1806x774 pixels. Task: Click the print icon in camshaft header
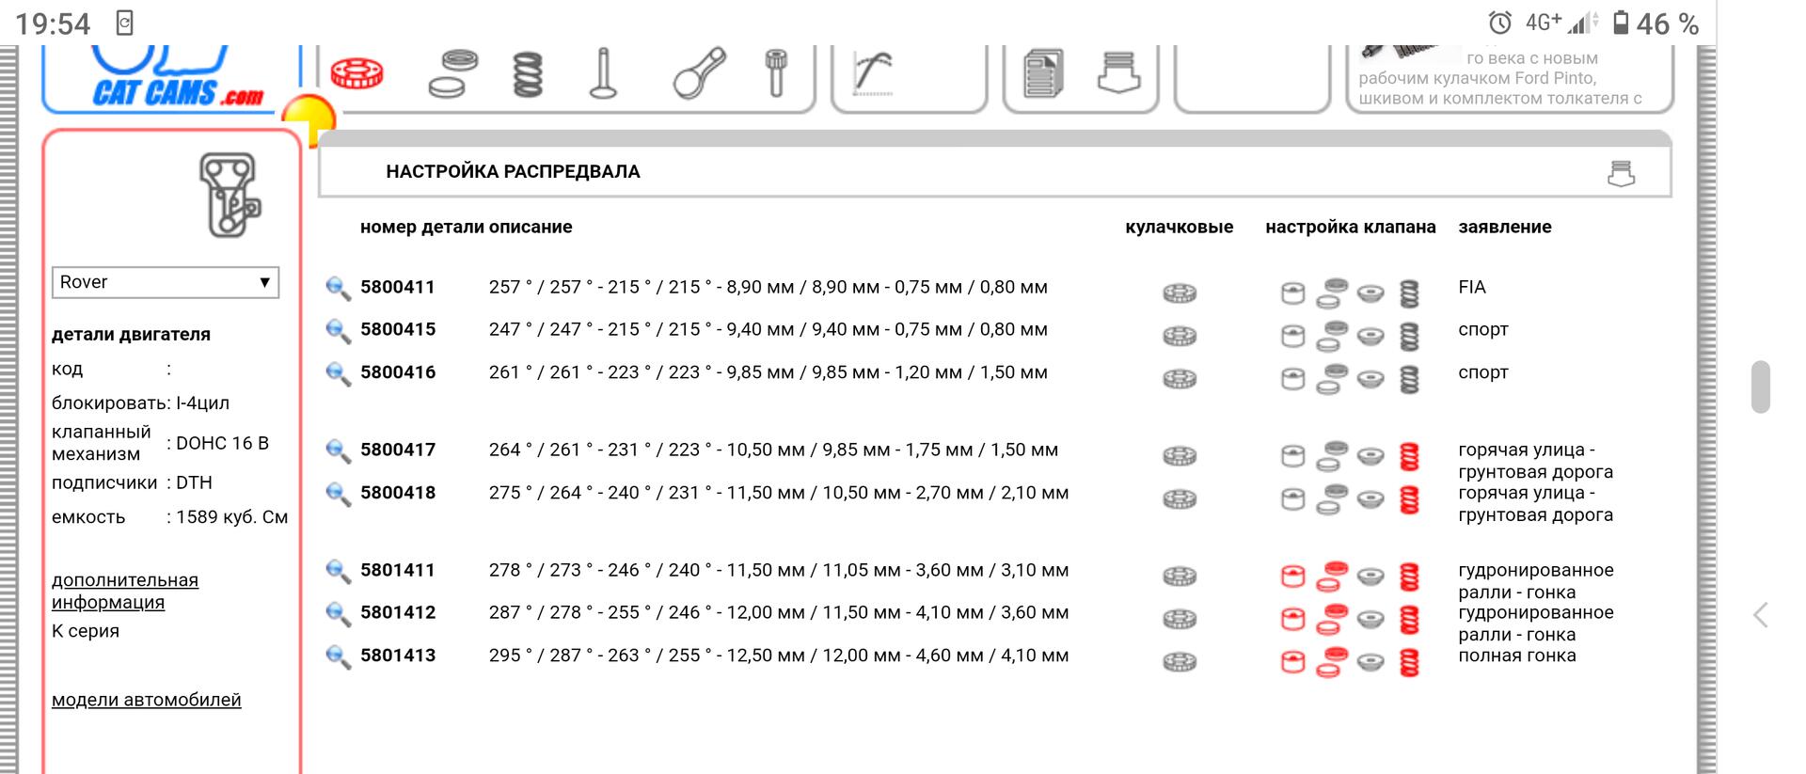[x=1621, y=173]
